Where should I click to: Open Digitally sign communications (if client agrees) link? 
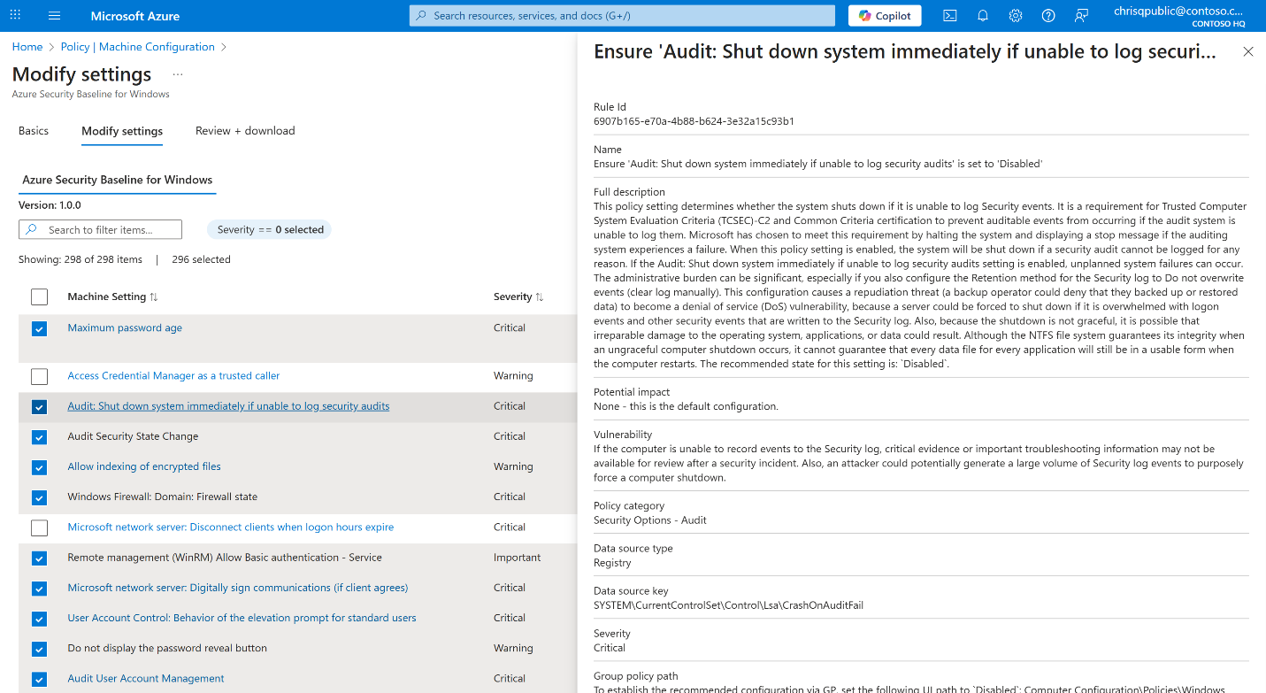pyautogui.click(x=238, y=588)
